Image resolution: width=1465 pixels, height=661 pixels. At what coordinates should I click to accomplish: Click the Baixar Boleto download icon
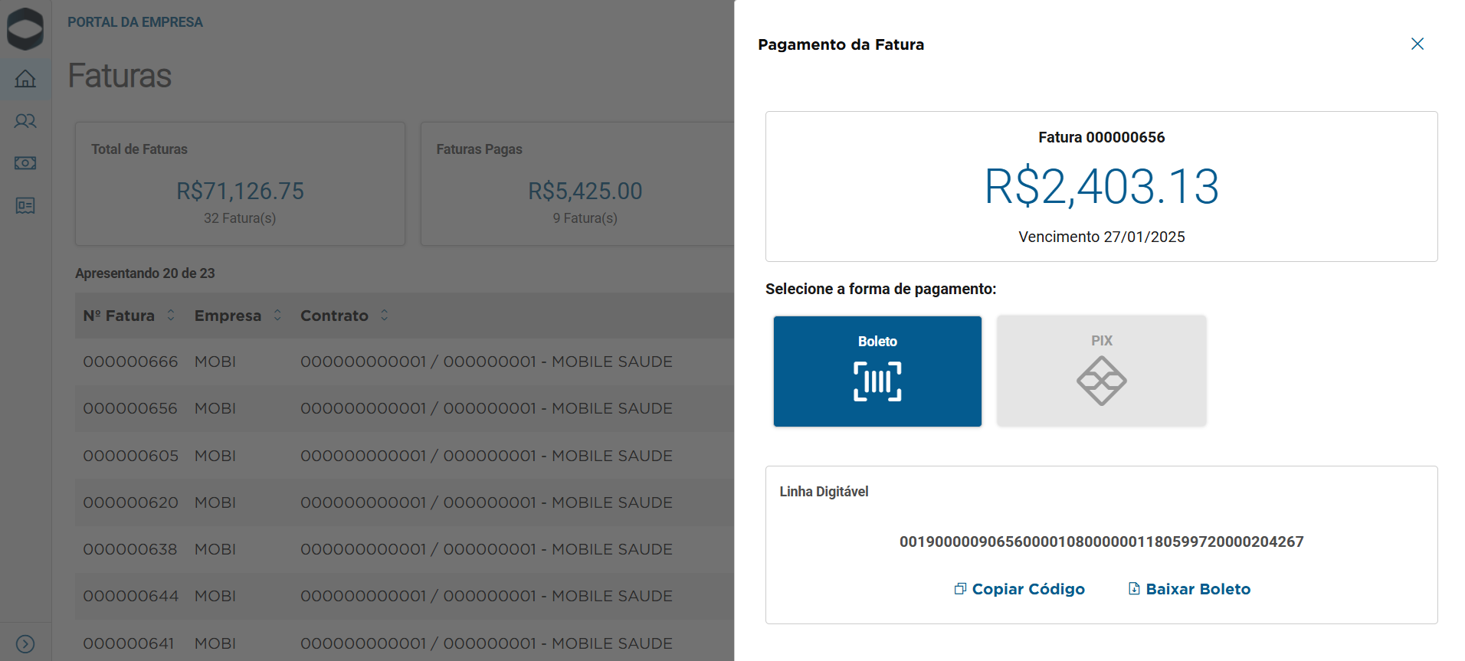pos(1134,589)
